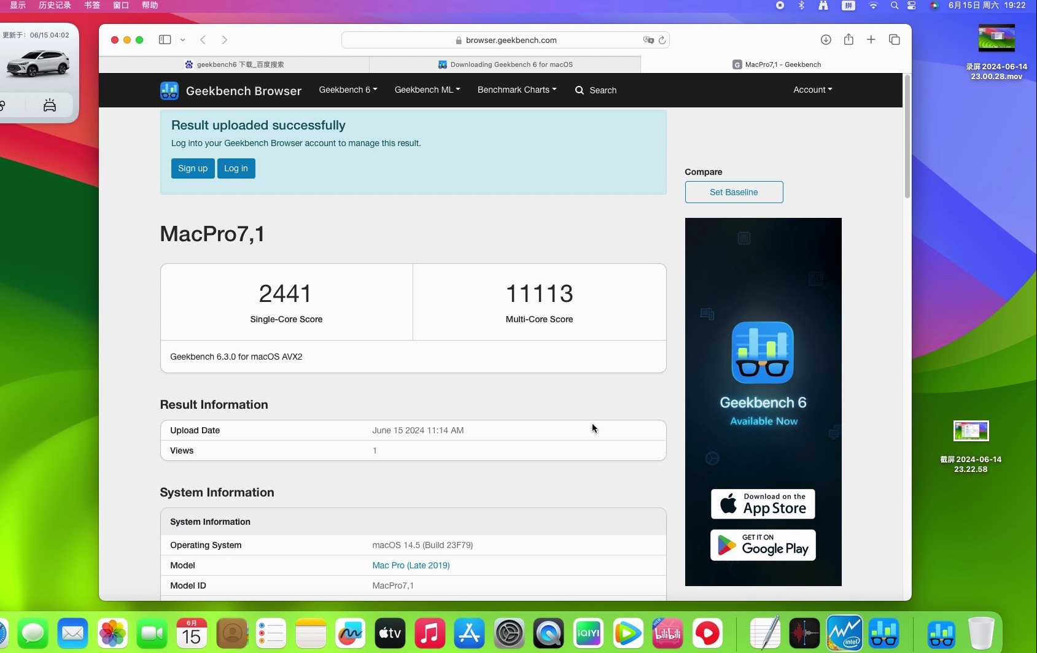Toggle the Safari sidebar button

point(165,40)
